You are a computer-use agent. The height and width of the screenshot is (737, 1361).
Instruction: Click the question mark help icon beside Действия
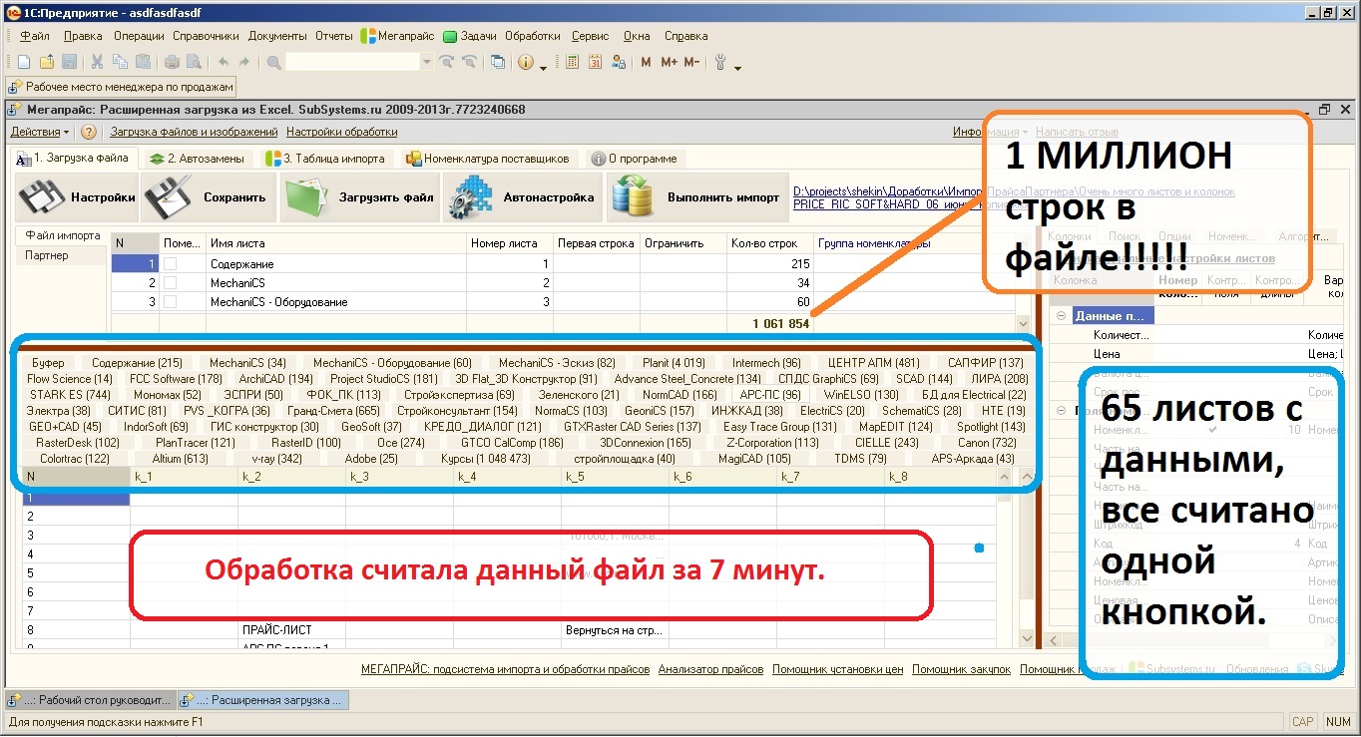[88, 132]
